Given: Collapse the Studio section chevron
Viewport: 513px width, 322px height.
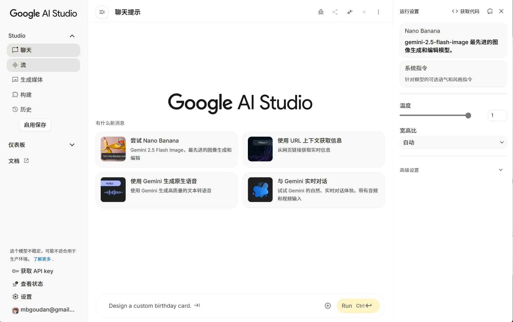Looking at the screenshot, I should point(72,36).
